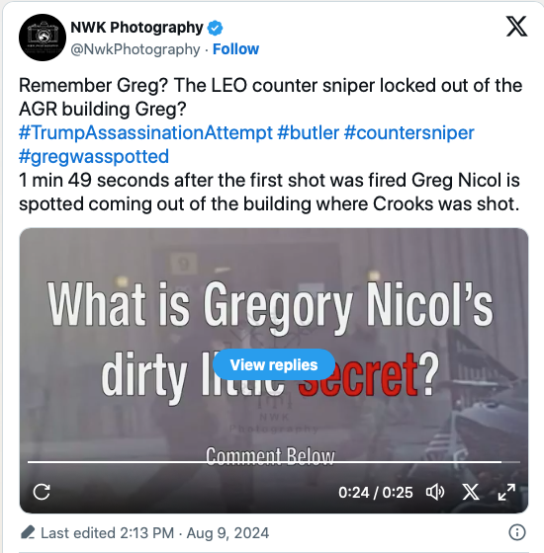Click the blue verified badge
The image size is (544, 553).
pos(216,28)
